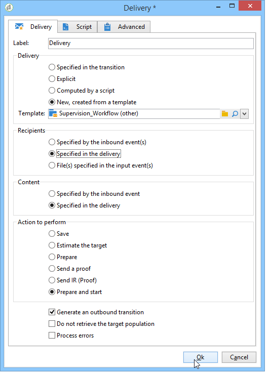Click the magnifier icon to edit template link
This screenshot has height=377, width=271.
pos(235,114)
